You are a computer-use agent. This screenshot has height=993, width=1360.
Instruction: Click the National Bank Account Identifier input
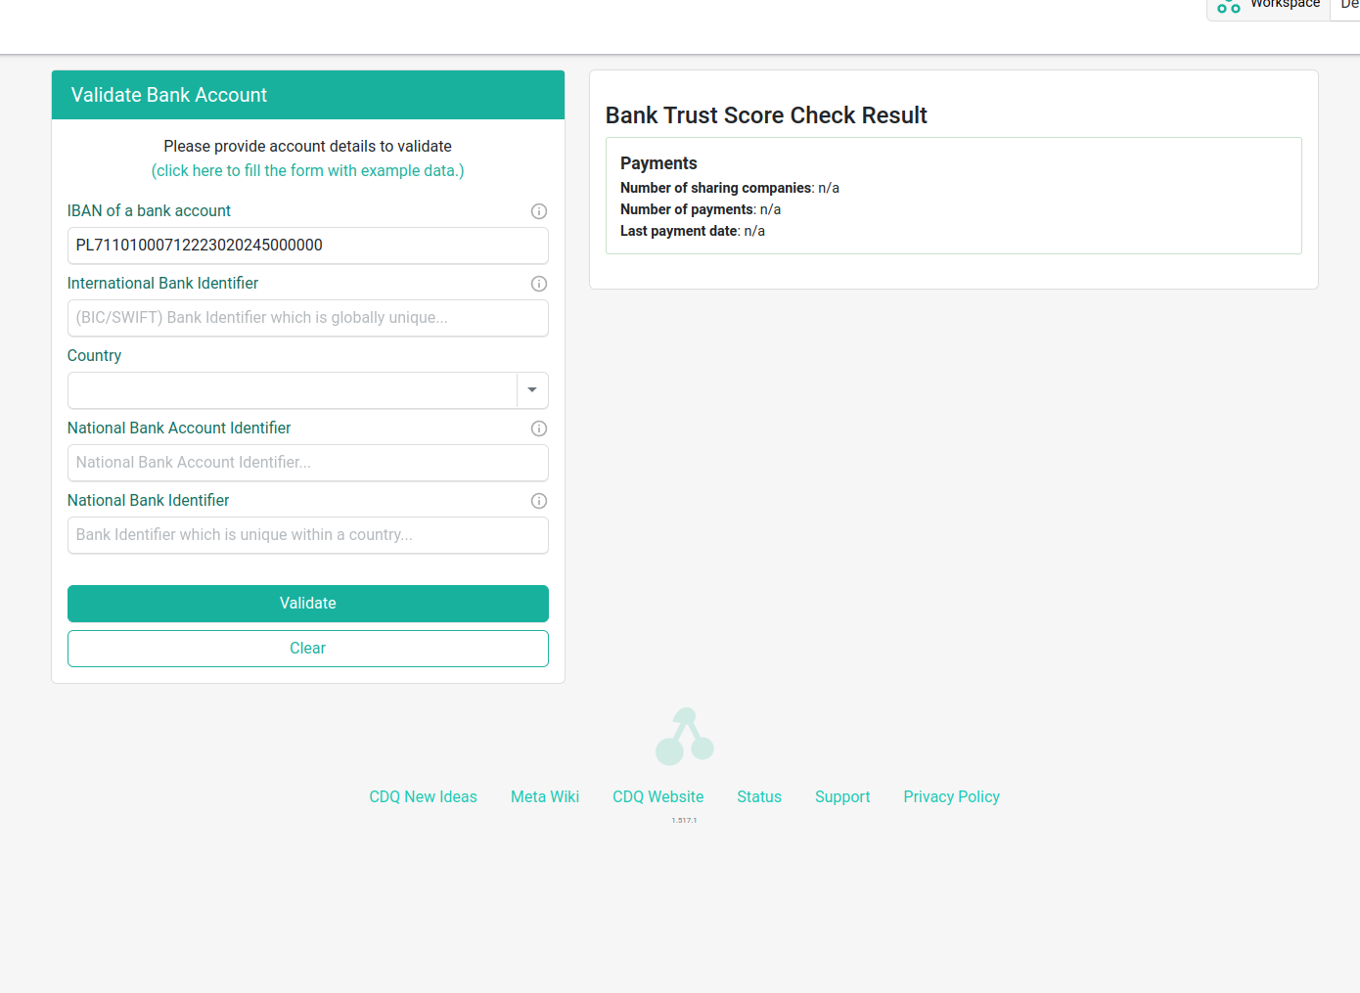pyautogui.click(x=307, y=463)
